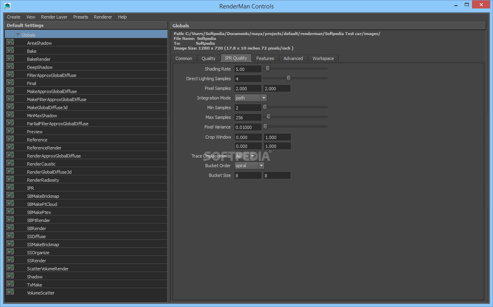Select the RenderApproxGlobalDiffuse list item

pos(86,156)
